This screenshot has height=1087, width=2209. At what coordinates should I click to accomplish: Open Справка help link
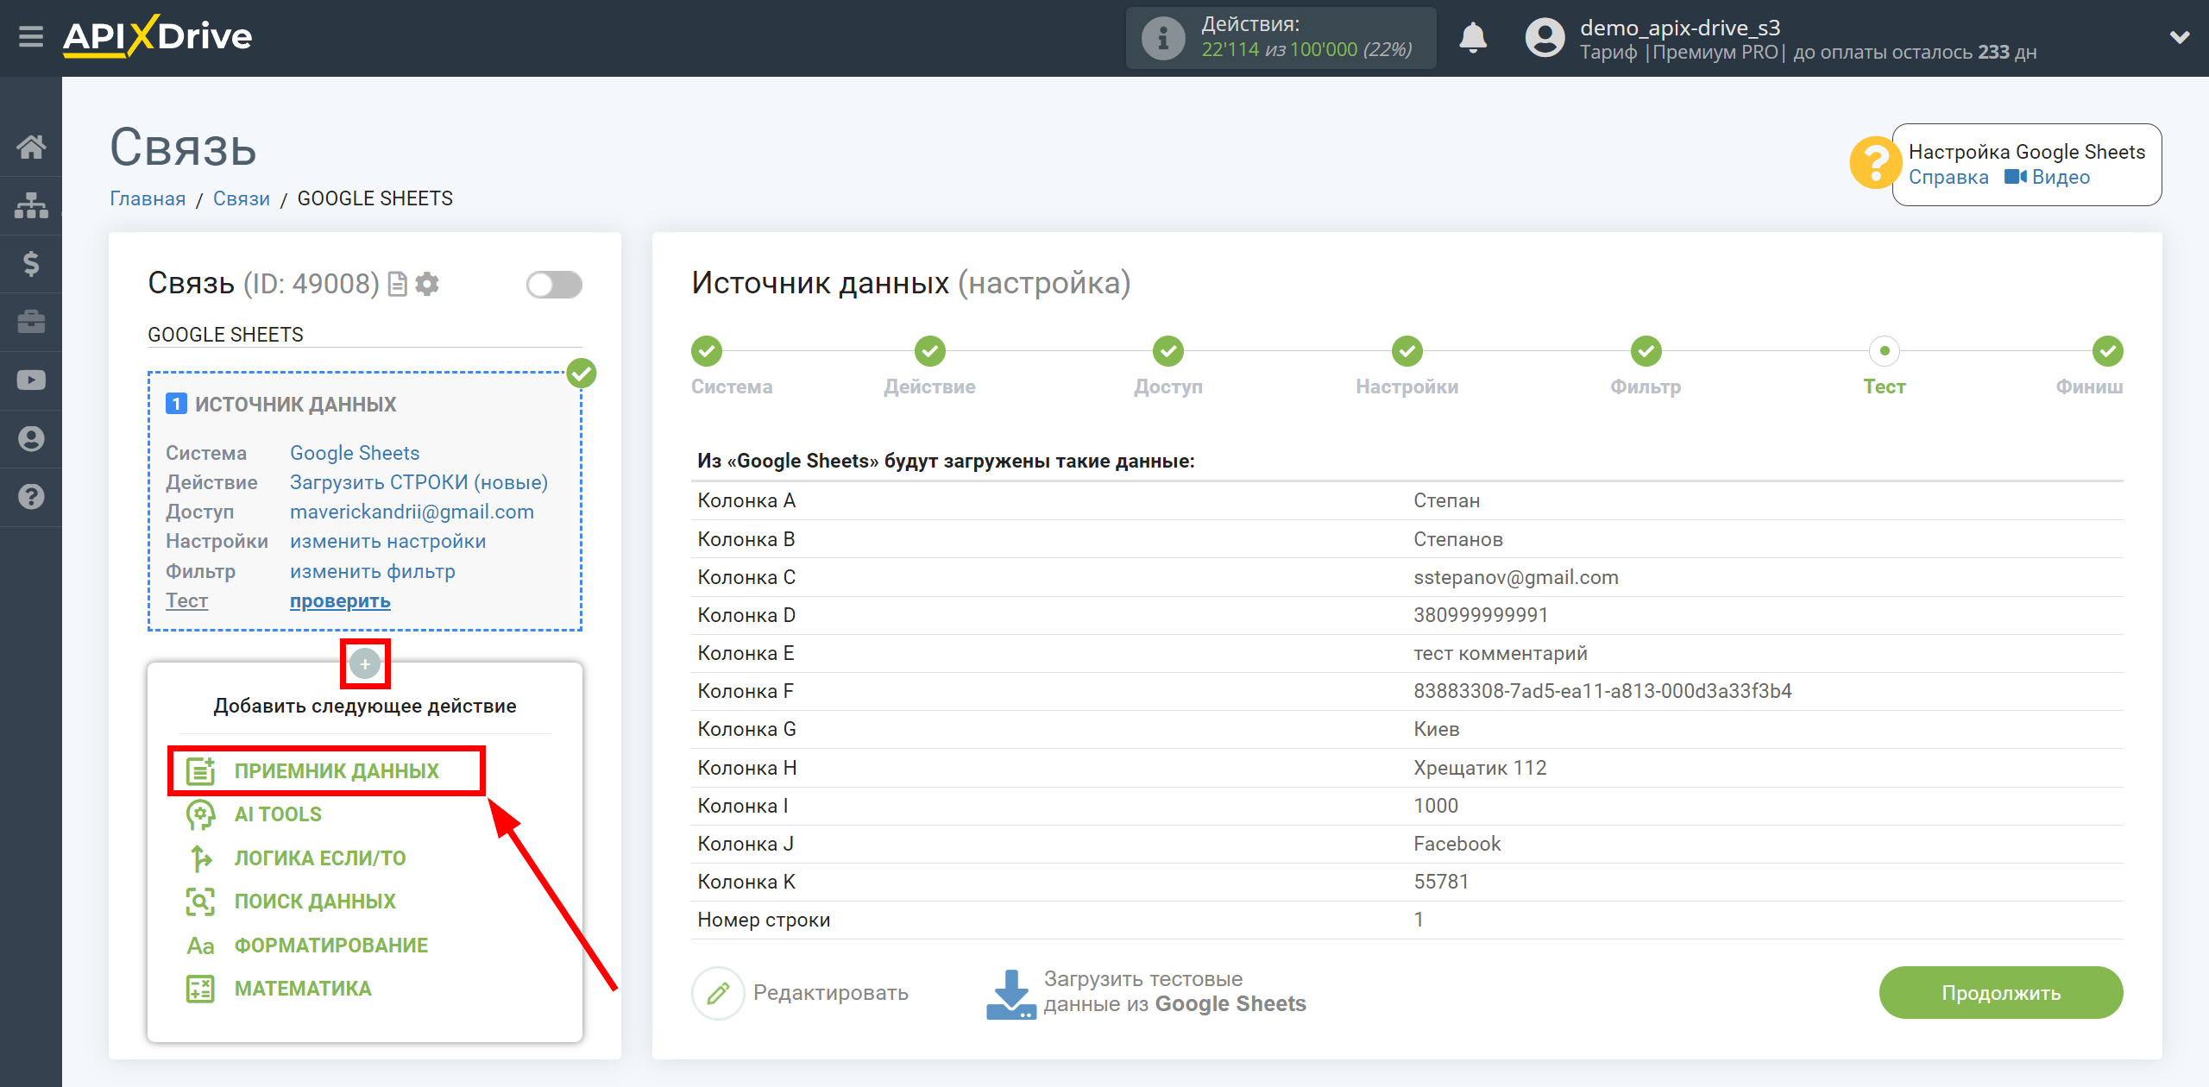pos(1948,177)
